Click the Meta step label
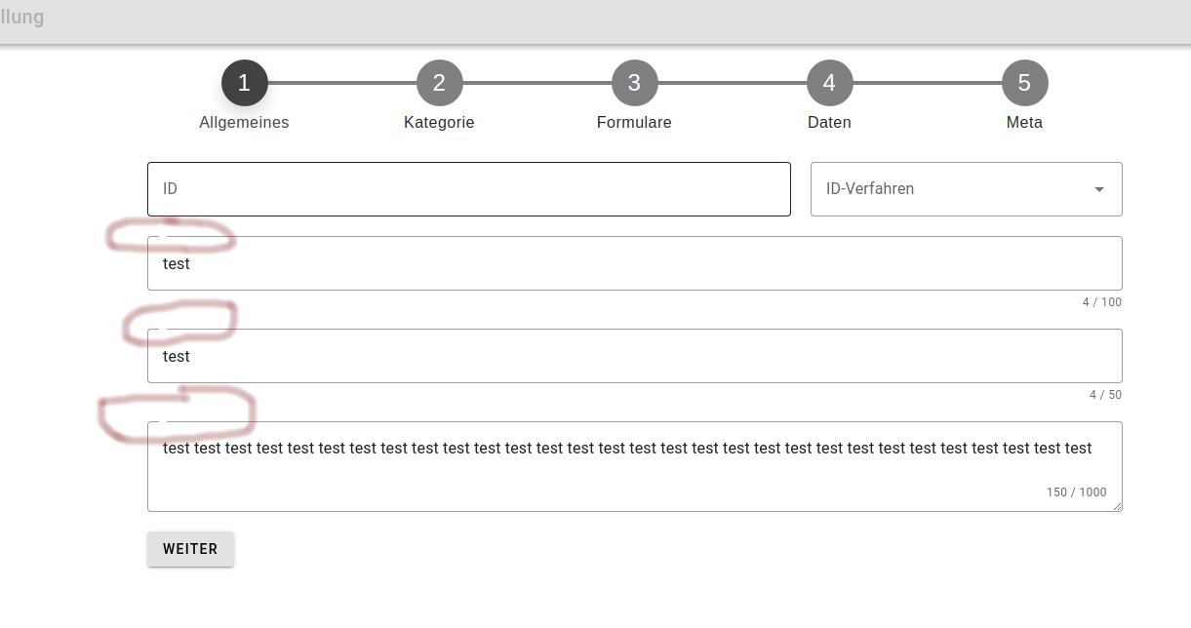1191x628 pixels. click(1024, 122)
